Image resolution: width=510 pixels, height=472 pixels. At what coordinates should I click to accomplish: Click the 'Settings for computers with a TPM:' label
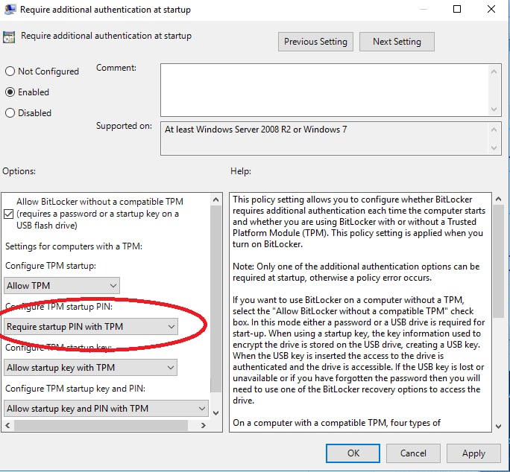[x=74, y=246]
